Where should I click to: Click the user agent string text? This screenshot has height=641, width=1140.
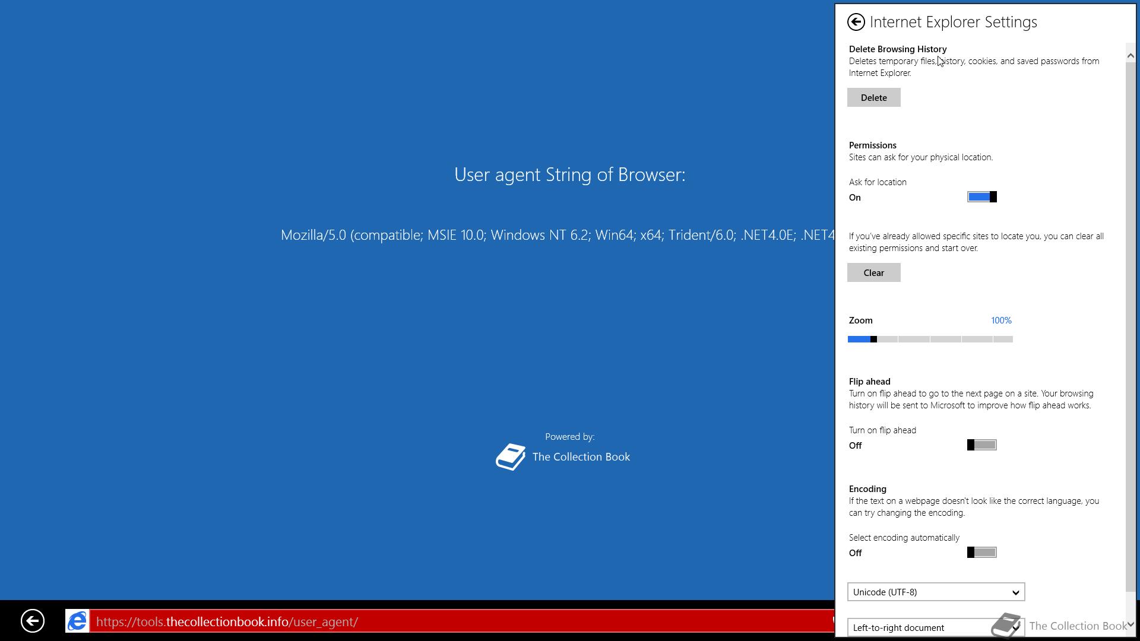coord(558,235)
